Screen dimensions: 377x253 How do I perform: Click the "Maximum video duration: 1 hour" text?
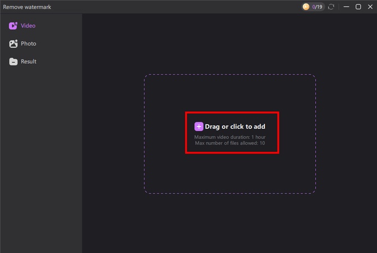230,137
